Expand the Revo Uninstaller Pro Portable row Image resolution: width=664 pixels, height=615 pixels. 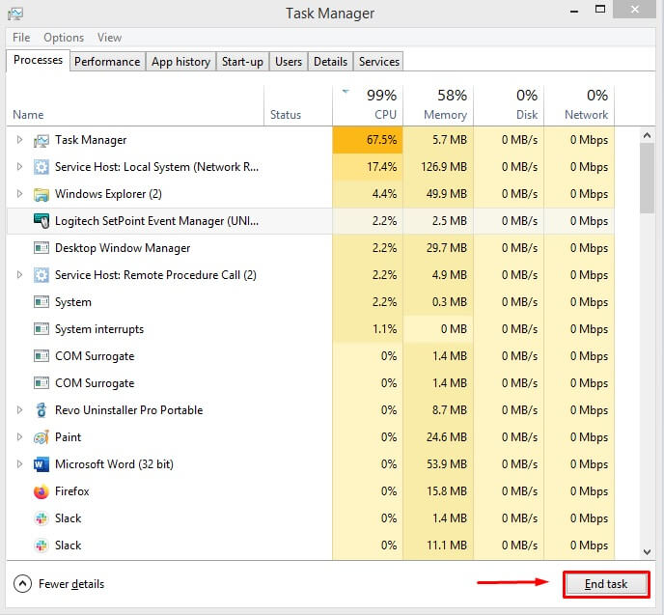[x=19, y=409]
